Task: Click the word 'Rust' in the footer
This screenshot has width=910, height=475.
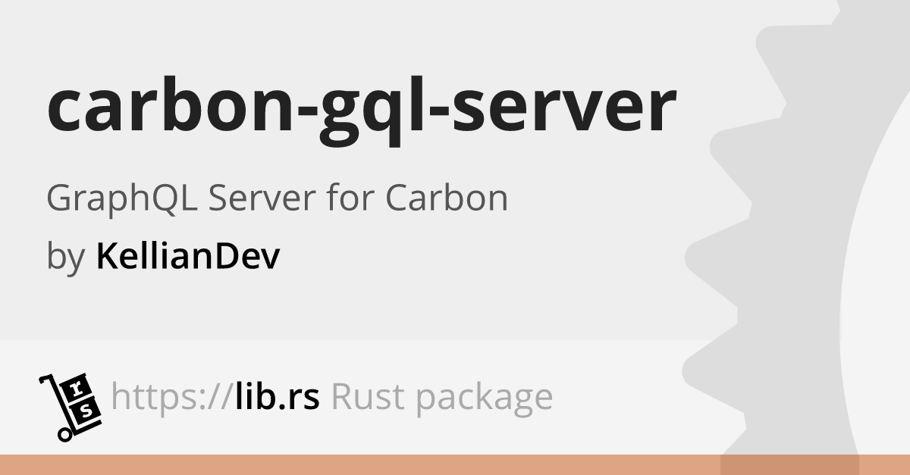Action: point(366,398)
